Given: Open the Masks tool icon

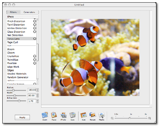Looking at the screenshot, I should tap(102, 115).
